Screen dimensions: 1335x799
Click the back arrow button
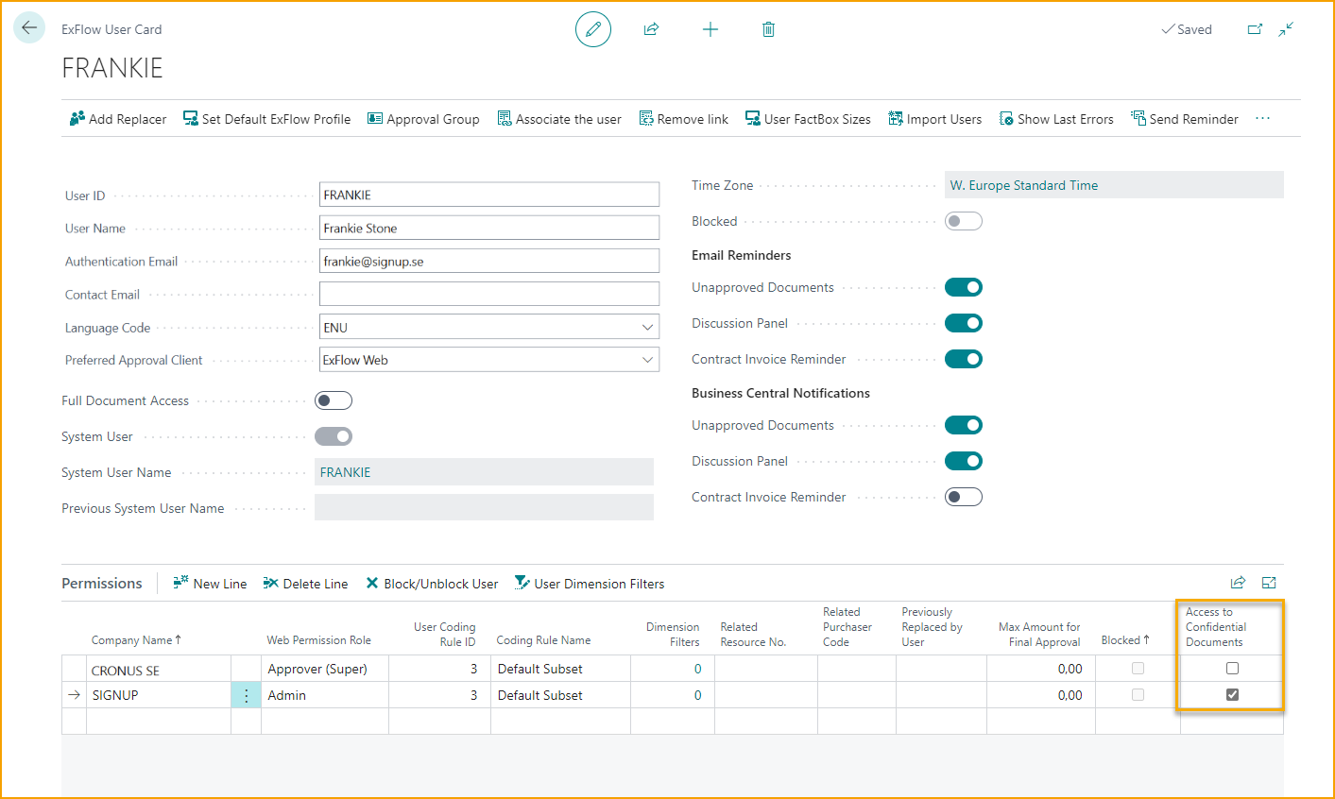[29, 28]
